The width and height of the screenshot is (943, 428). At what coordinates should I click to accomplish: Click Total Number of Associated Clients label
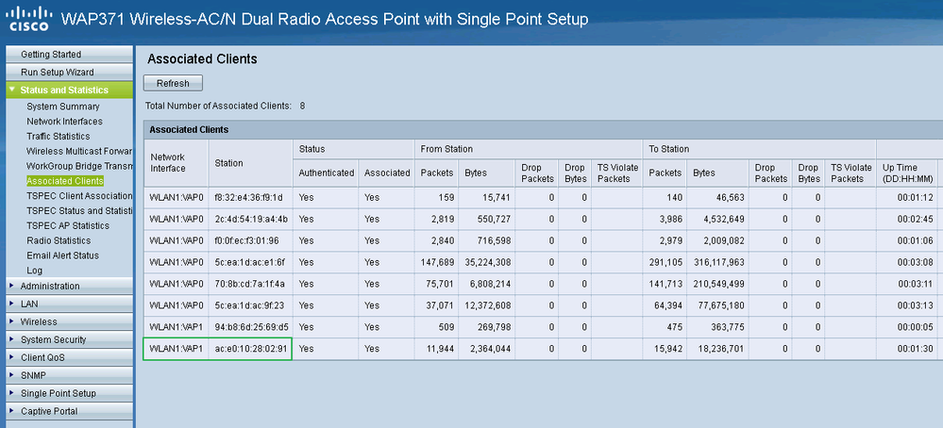(x=218, y=106)
